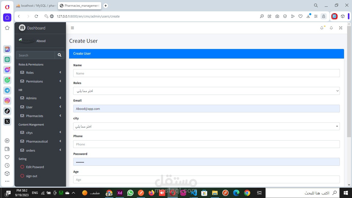Open ChatGPT in the Opera sidebar
The image size is (352, 198).
tap(7, 60)
